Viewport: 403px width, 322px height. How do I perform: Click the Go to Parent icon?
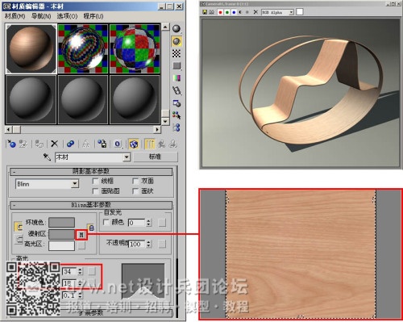161,144
